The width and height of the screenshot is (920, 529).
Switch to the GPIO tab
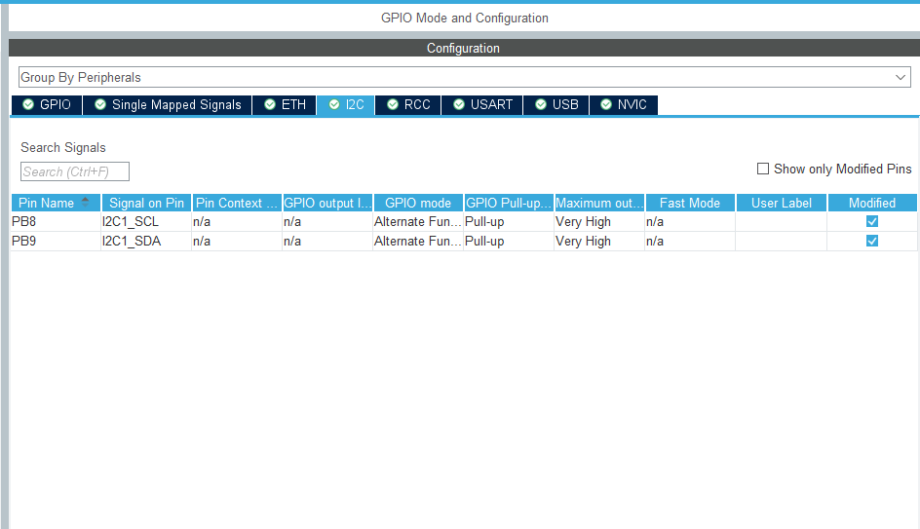point(47,104)
